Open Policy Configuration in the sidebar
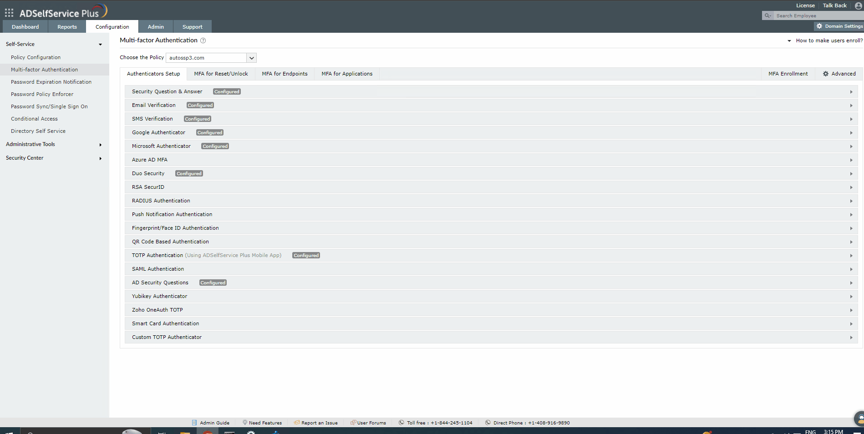Viewport: 864px width, 434px height. (36, 57)
